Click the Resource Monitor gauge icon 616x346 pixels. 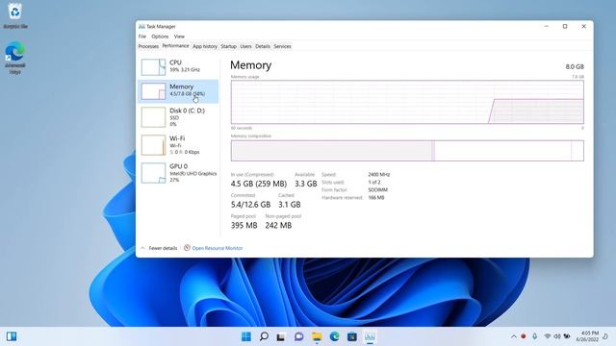pyautogui.click(x=187, y=248)
